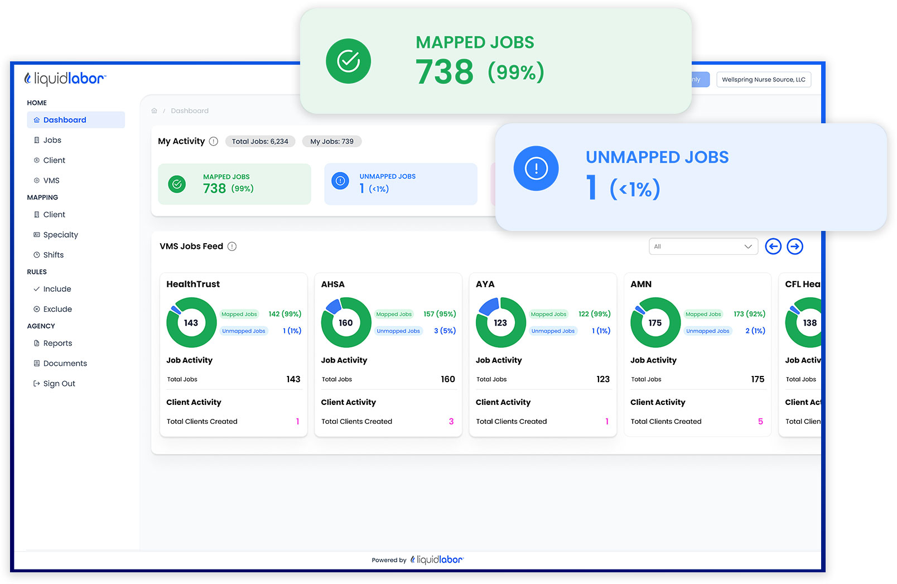This screenshot has height=584, width=897.
Task: Click the HealthTrust card title
Action: tap(193, 284)
